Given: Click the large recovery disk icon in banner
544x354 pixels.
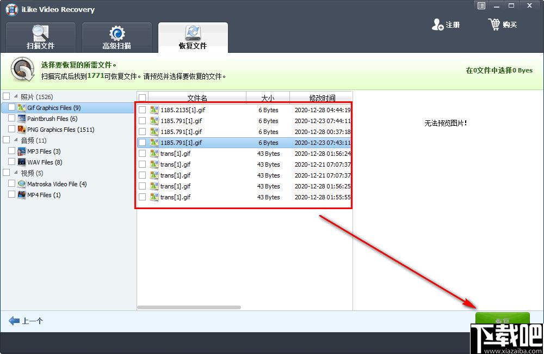Looking at the screenshot, I should tap(22, 70).
